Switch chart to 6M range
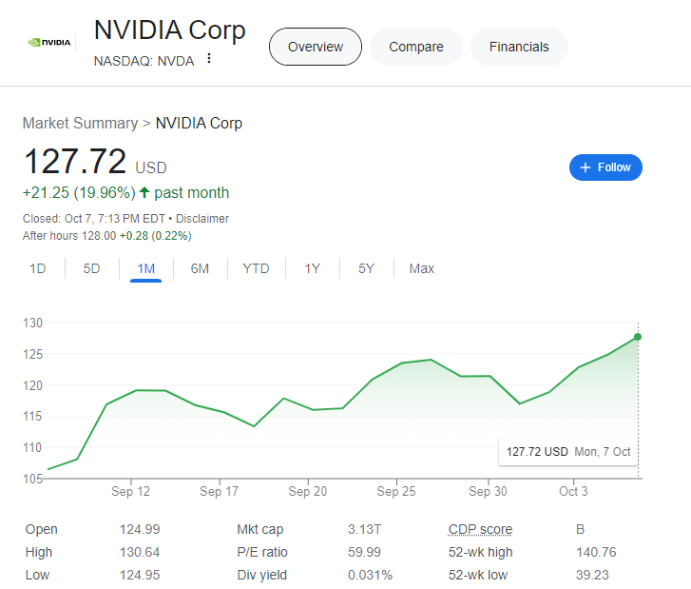Screen dimensions: 691x589 tap(200, 268)
